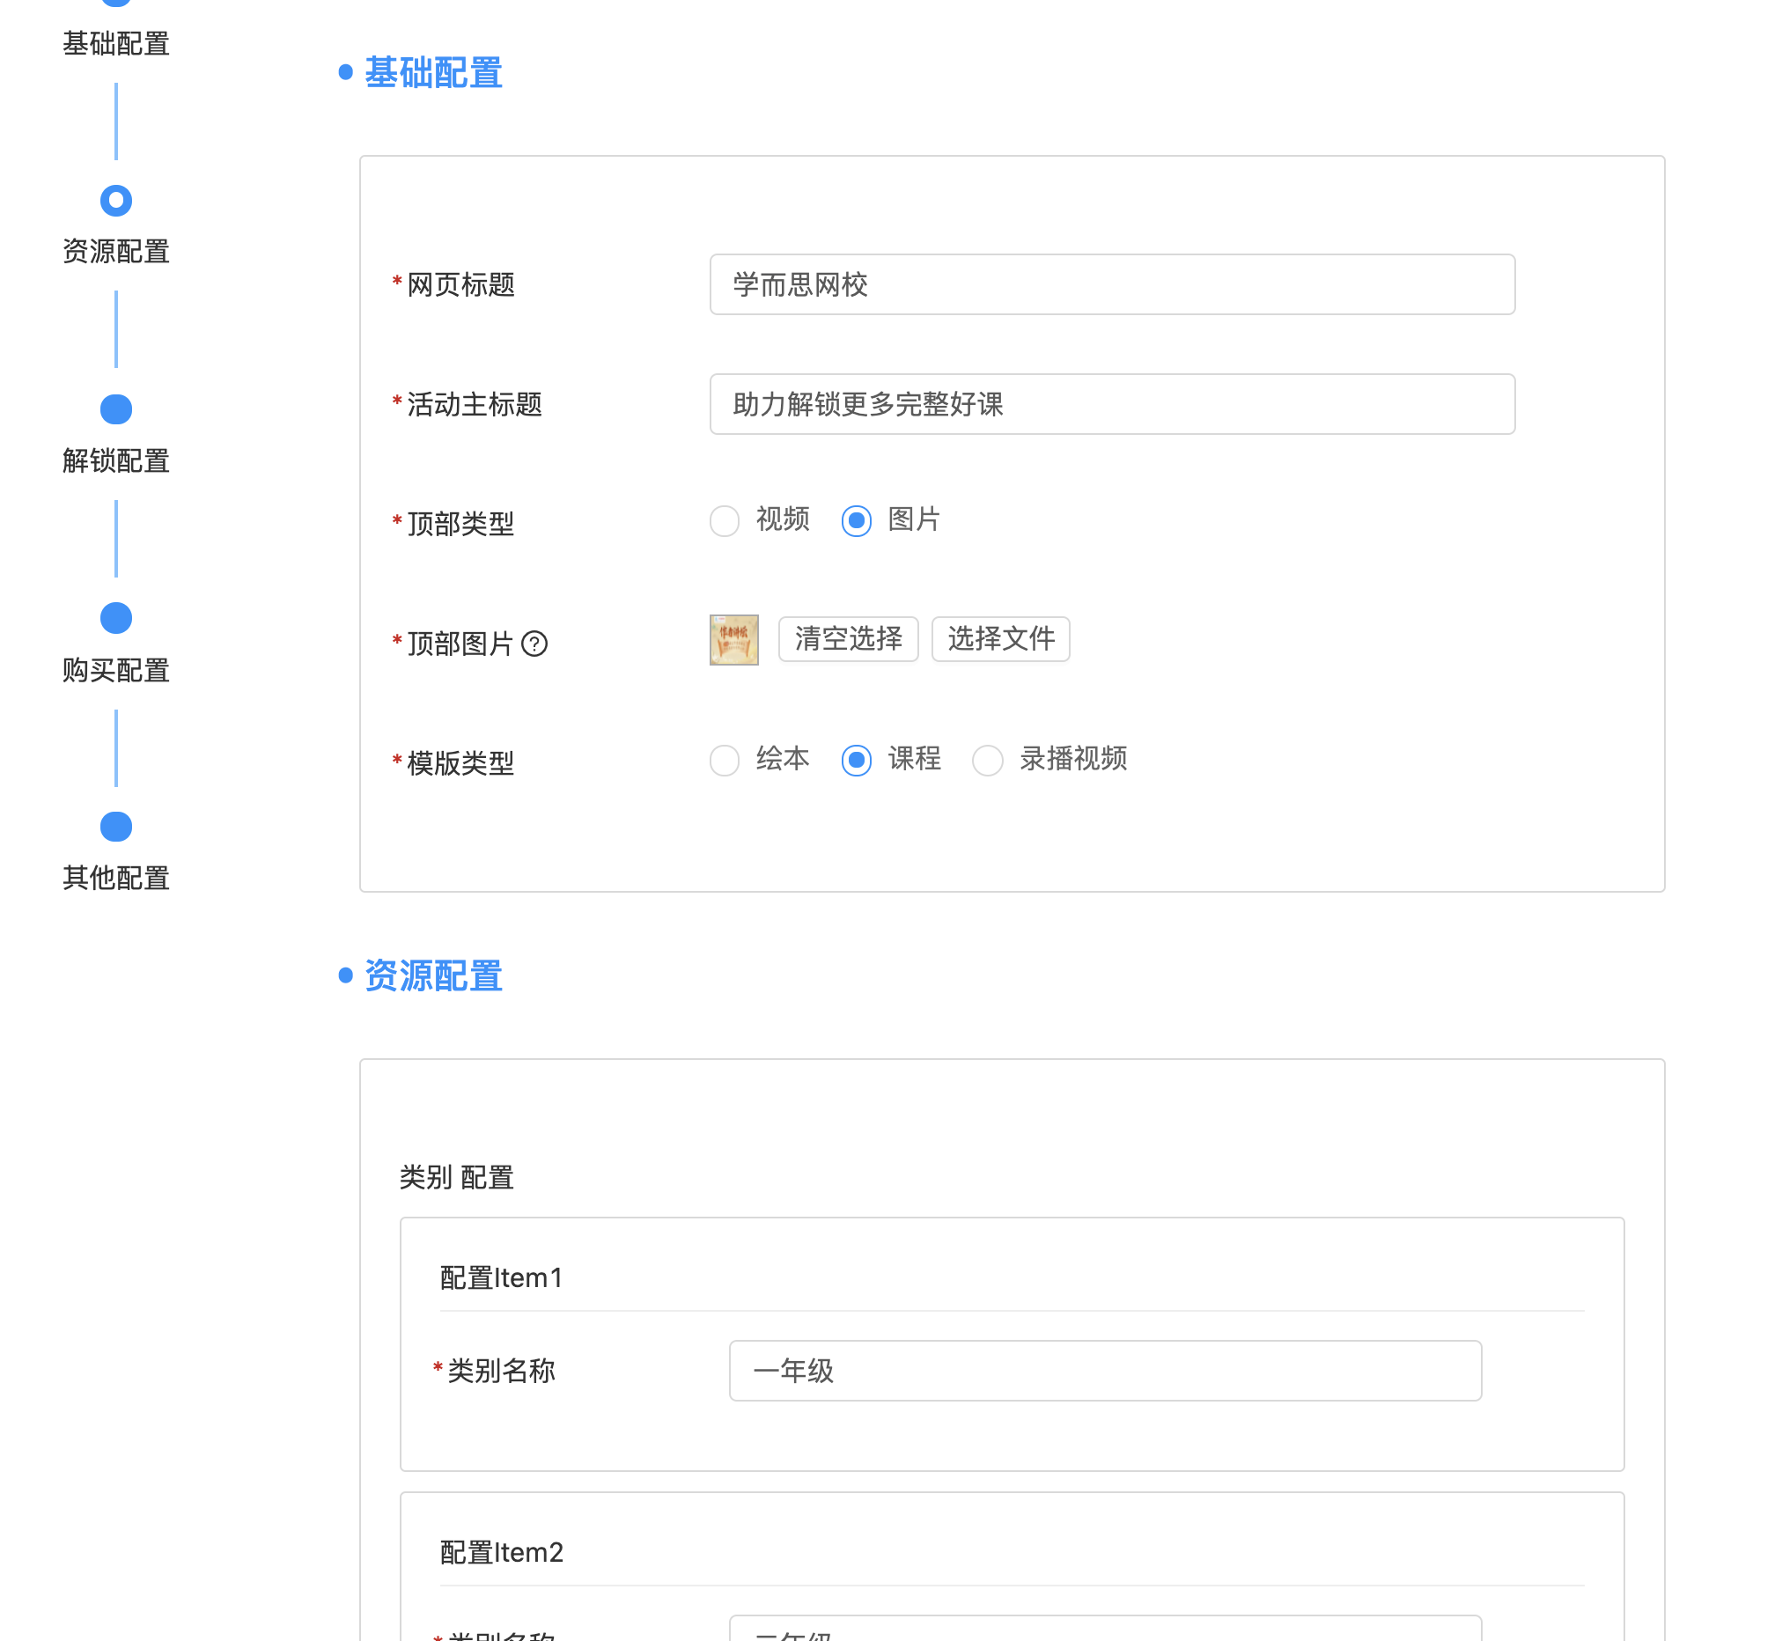Jump to 资源配置 in sidebar
The image size is (1782, 1641).
pos(115,251)
